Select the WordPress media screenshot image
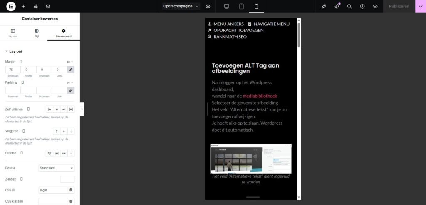 click(x=251, y=159)
